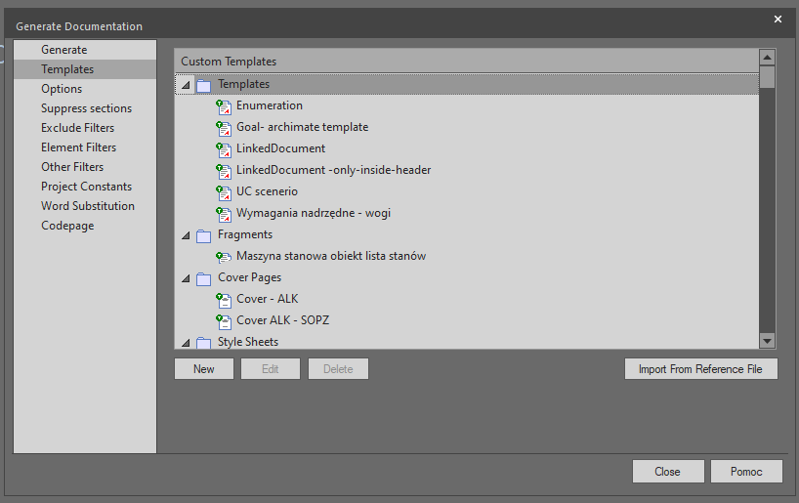
Task: Click the Delete button
Action: (338, 369)
